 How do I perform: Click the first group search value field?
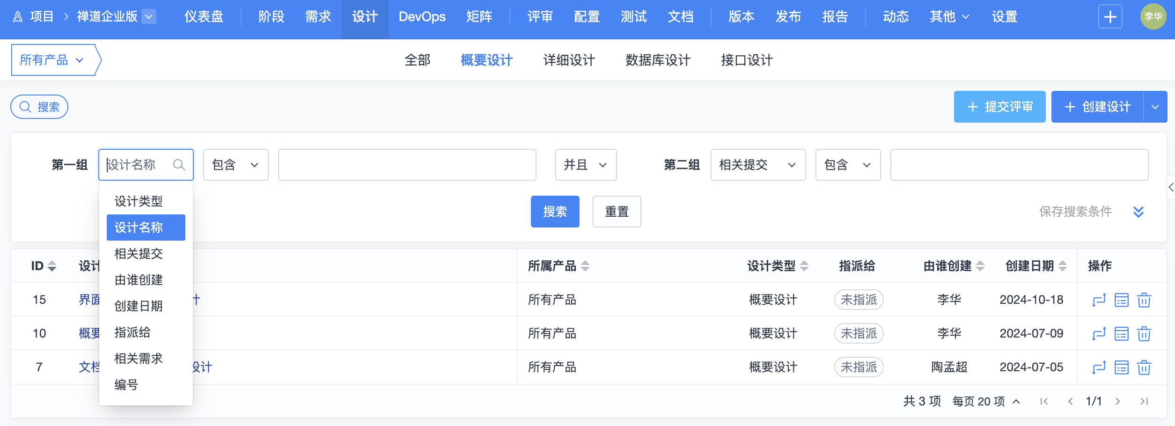[x=407, y=165]
